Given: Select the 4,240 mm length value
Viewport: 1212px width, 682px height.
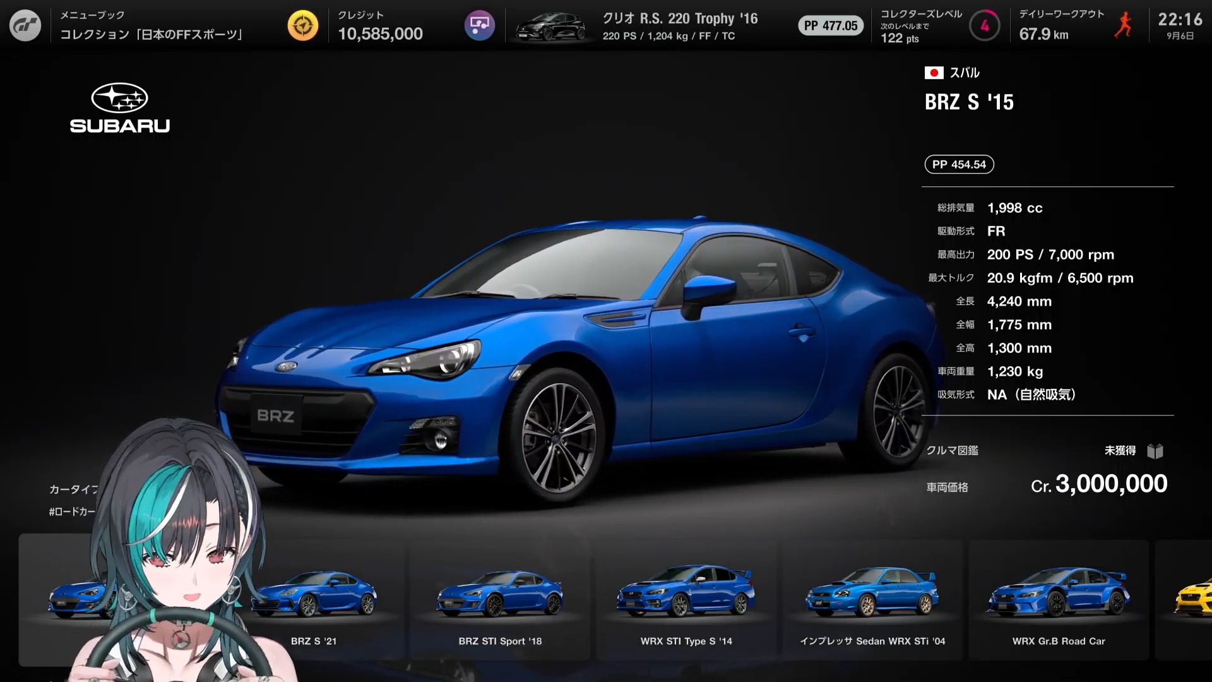Looking at the screenshot, I should pos(1019,301).
